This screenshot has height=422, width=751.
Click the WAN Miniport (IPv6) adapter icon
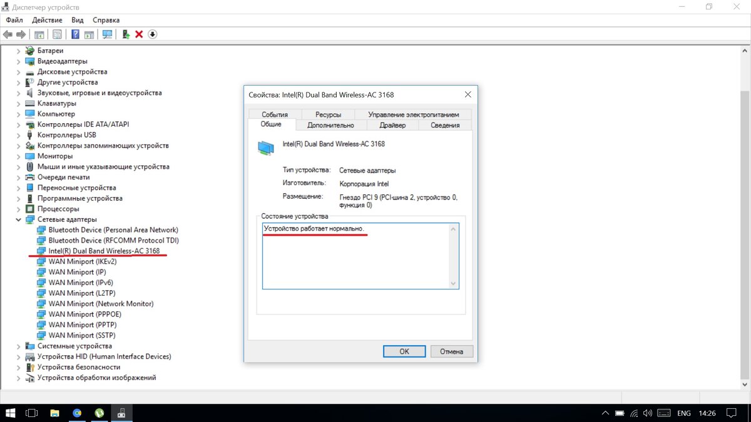tap(41, 283)
